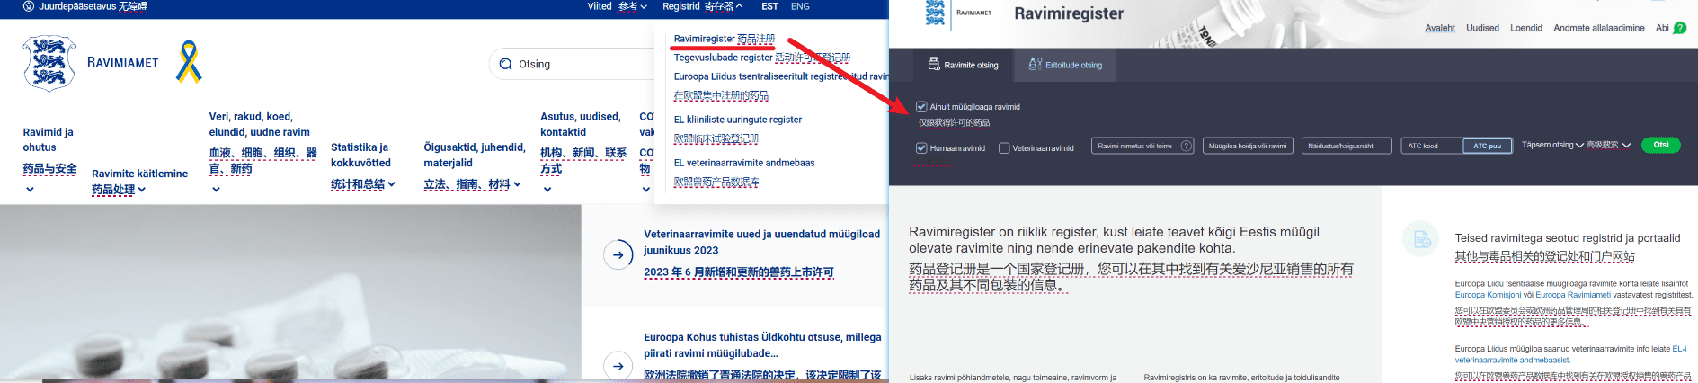Expand the Täpsem otsing advanced search
This screenshot has height=383, width=1698.
pos(1552,145)
